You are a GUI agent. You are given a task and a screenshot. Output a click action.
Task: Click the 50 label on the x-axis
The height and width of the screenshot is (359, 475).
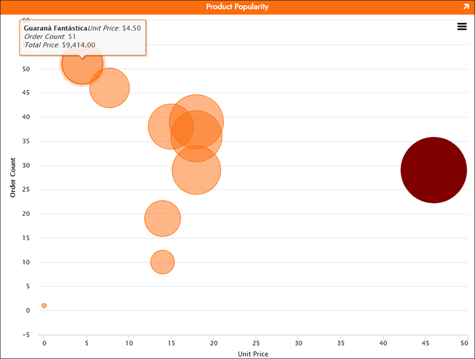pos(464,344)
